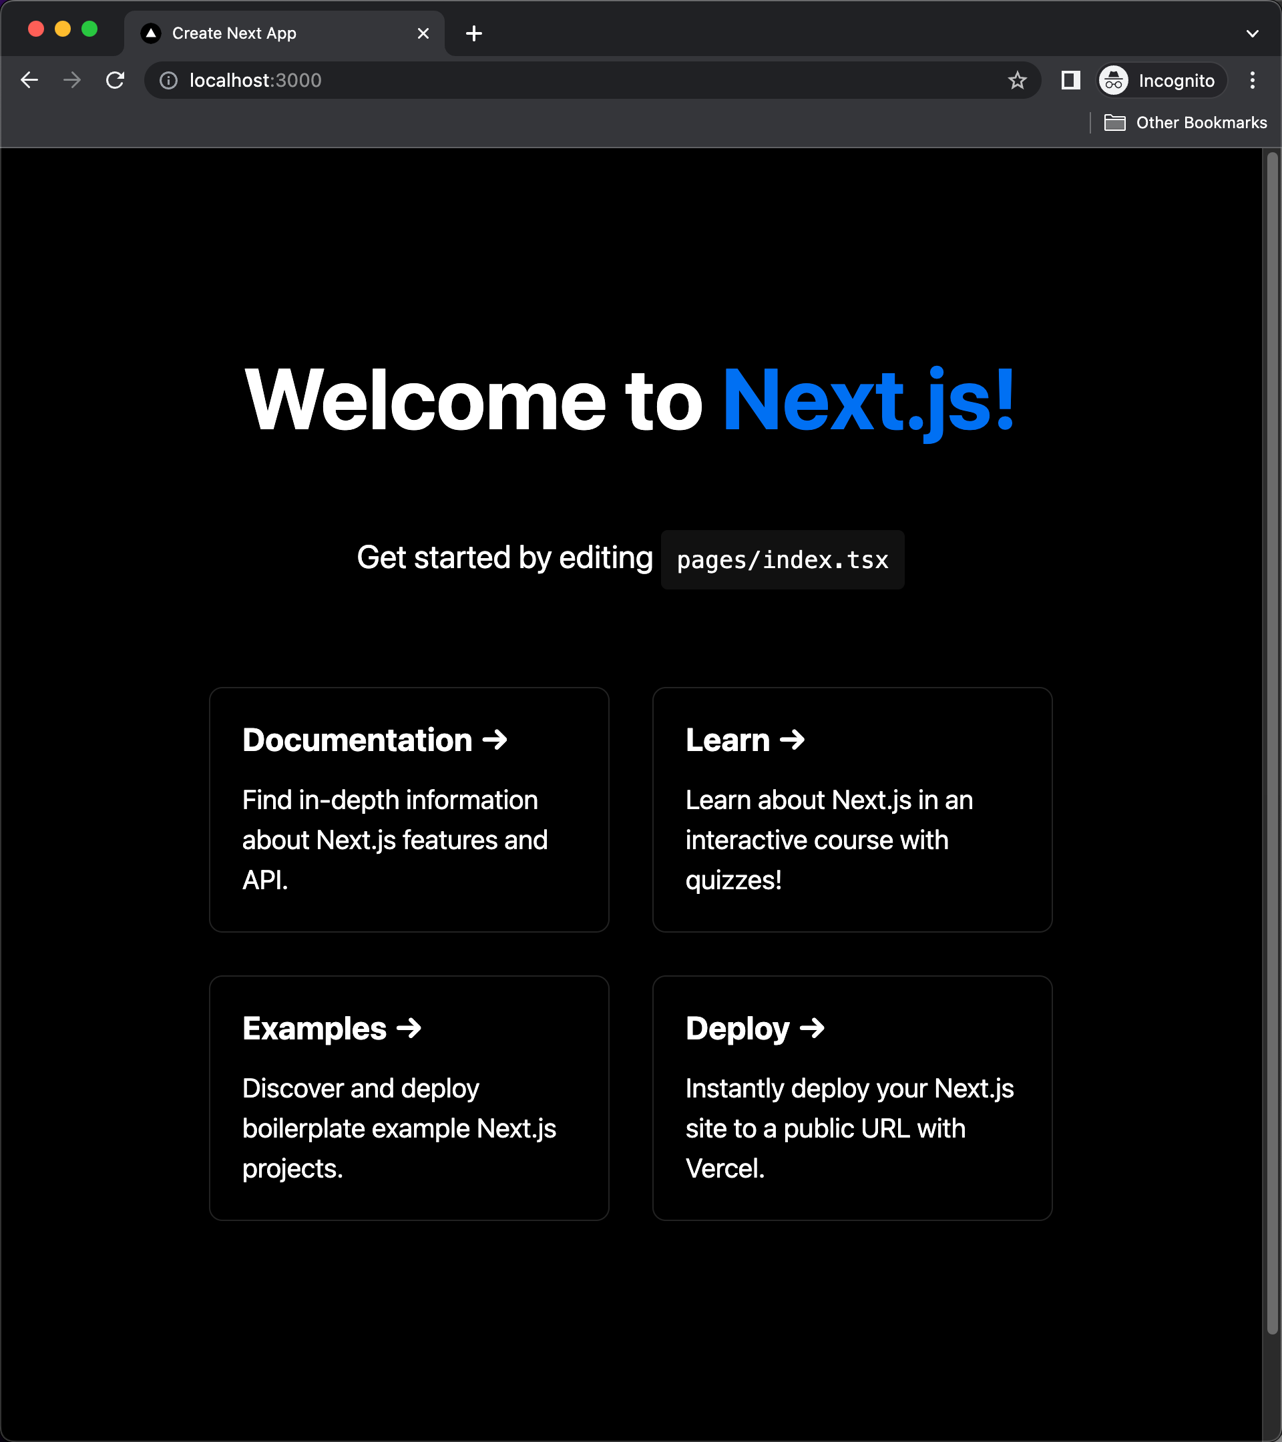This screenshot has height=1442, width=1282.
Task: Open a new tab with plus button
Action: 474,33
